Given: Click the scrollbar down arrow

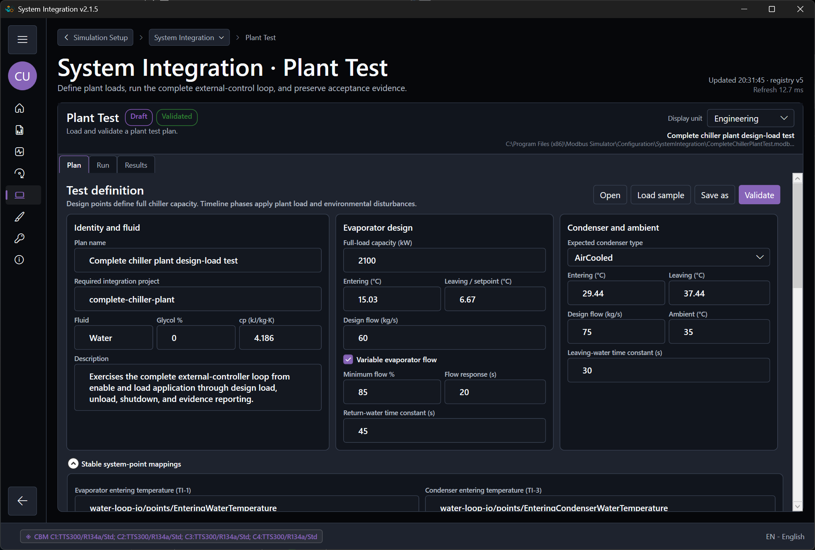Looking at the screenshot, I should (x=798, y=506).
